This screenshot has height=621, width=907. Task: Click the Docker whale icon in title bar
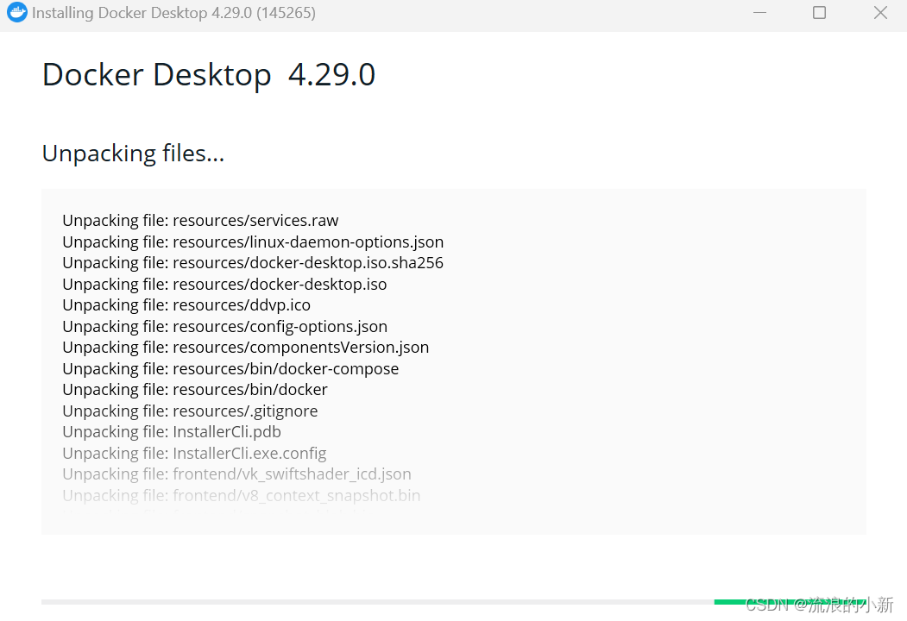point(16,13)
